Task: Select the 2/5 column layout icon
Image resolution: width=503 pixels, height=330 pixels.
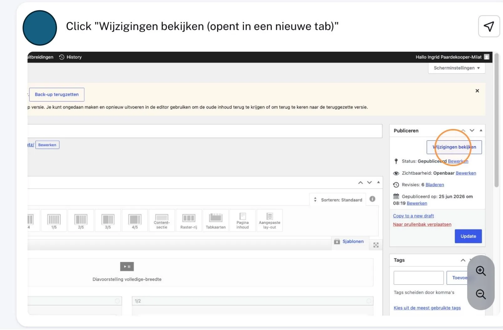Action: (81, 220)
